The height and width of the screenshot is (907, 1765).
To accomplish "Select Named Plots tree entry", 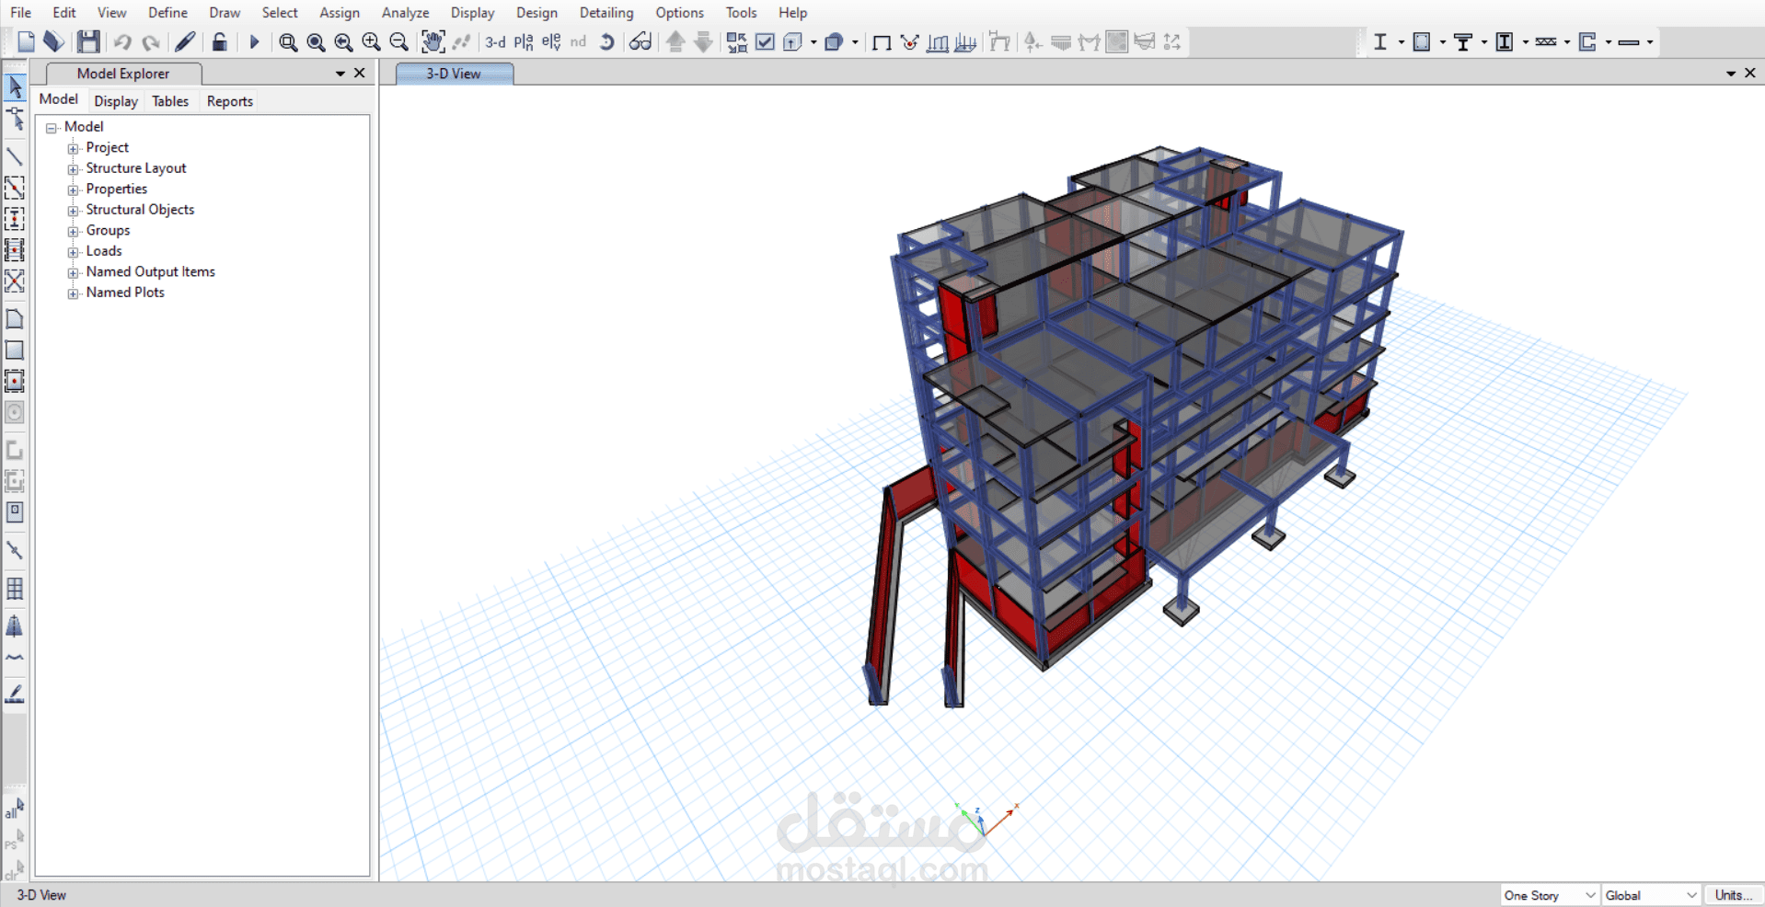I will click(x=125, y=293).
